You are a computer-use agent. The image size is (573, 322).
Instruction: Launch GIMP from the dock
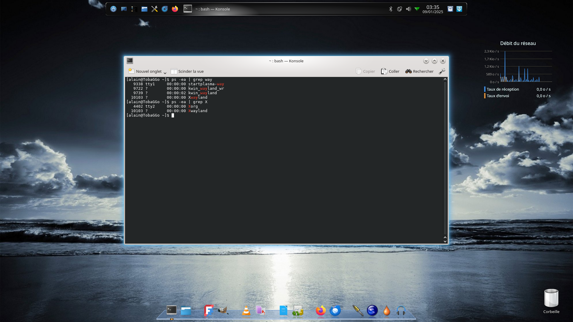(223, 310)
